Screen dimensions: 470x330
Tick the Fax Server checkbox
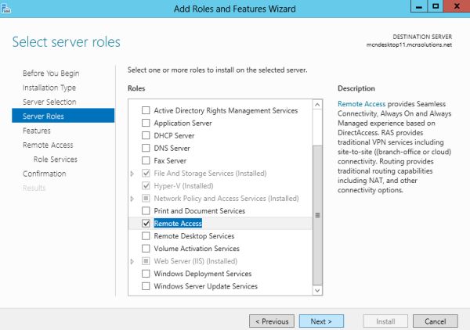145,160
